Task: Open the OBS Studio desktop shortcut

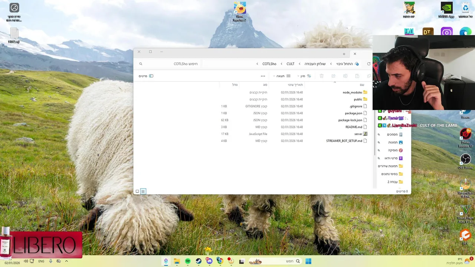Action: tap(466, 161)
